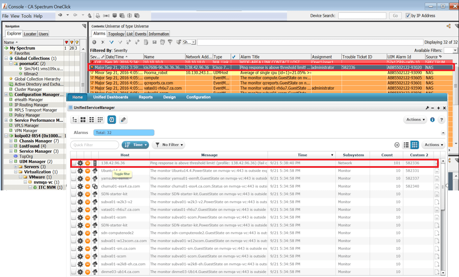Open the Time sort dropdown
Viewport: 459px width, 277px height.
click(135, 145)
